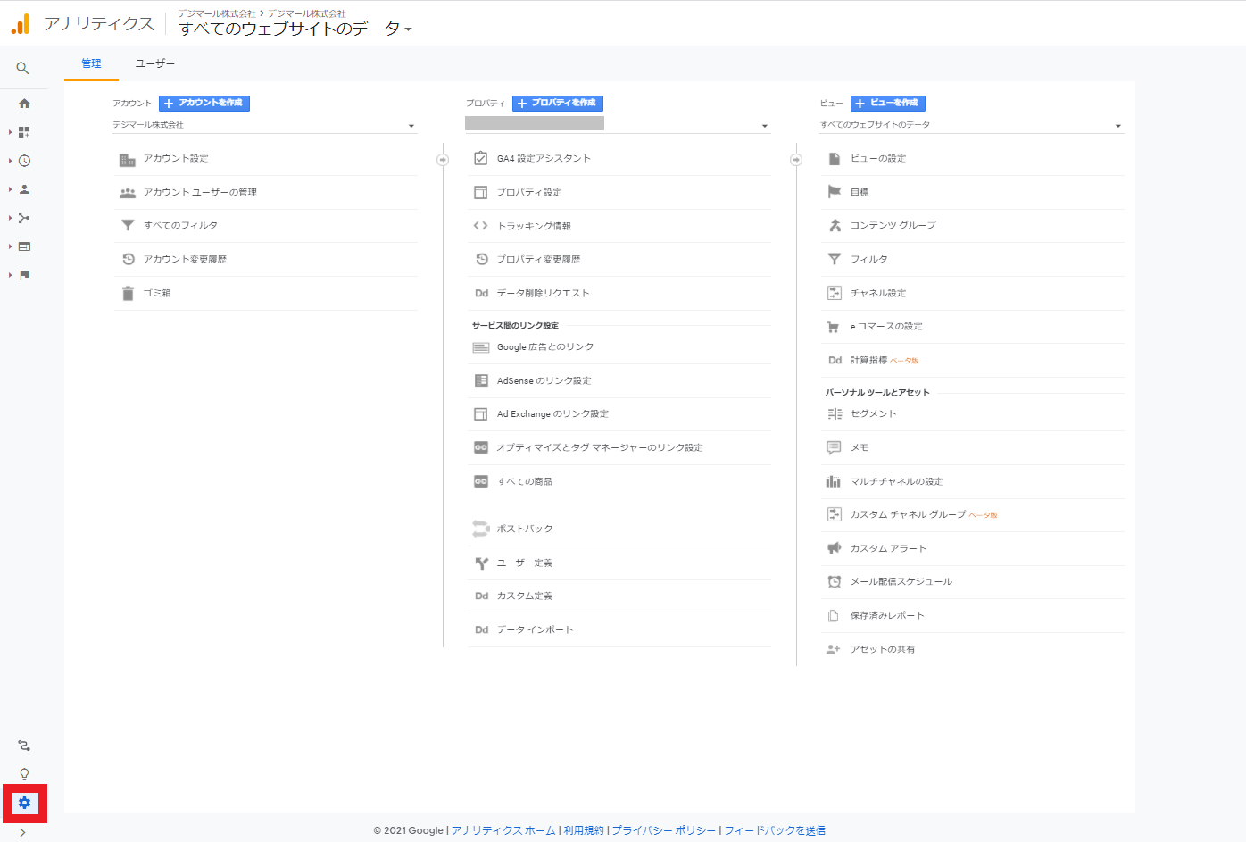1246x842 pixels.
Task: Click the アカウントを作成 button
Action: click(x=204, y=104)
